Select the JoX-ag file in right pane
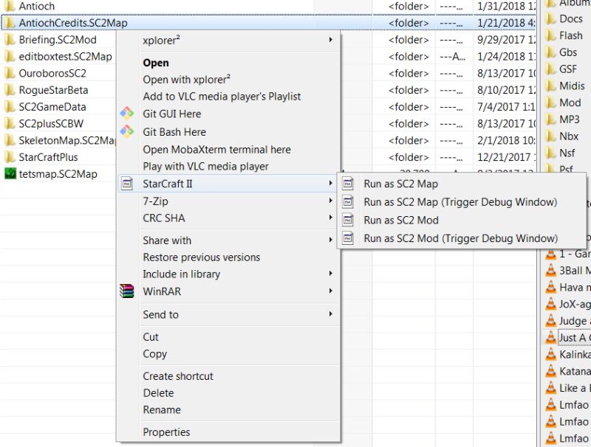The height and width of the screenshot is (447, 591). coord(575,304)
